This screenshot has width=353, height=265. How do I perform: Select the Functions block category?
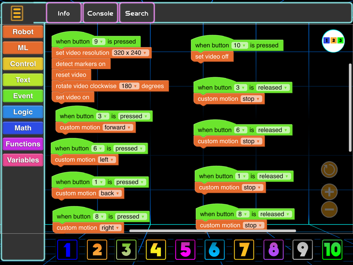[23, 144]
